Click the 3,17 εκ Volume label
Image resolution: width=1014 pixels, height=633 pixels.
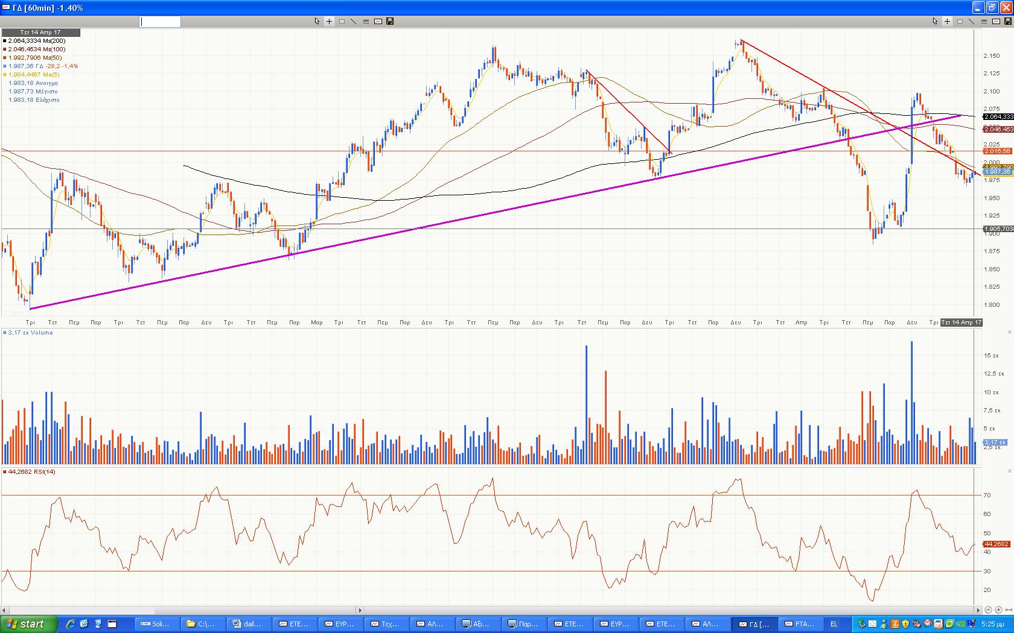point(28,333)
